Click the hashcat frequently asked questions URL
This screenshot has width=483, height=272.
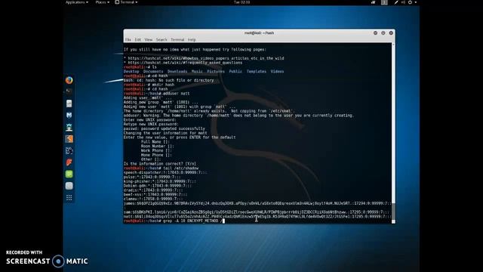(x=185, y=63)
